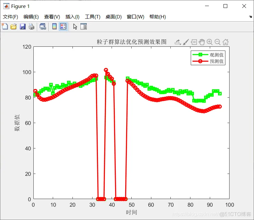Click the Link Plot toolbar icon
254x220 pixels.
pyautogui.click(x=43, y=26)
